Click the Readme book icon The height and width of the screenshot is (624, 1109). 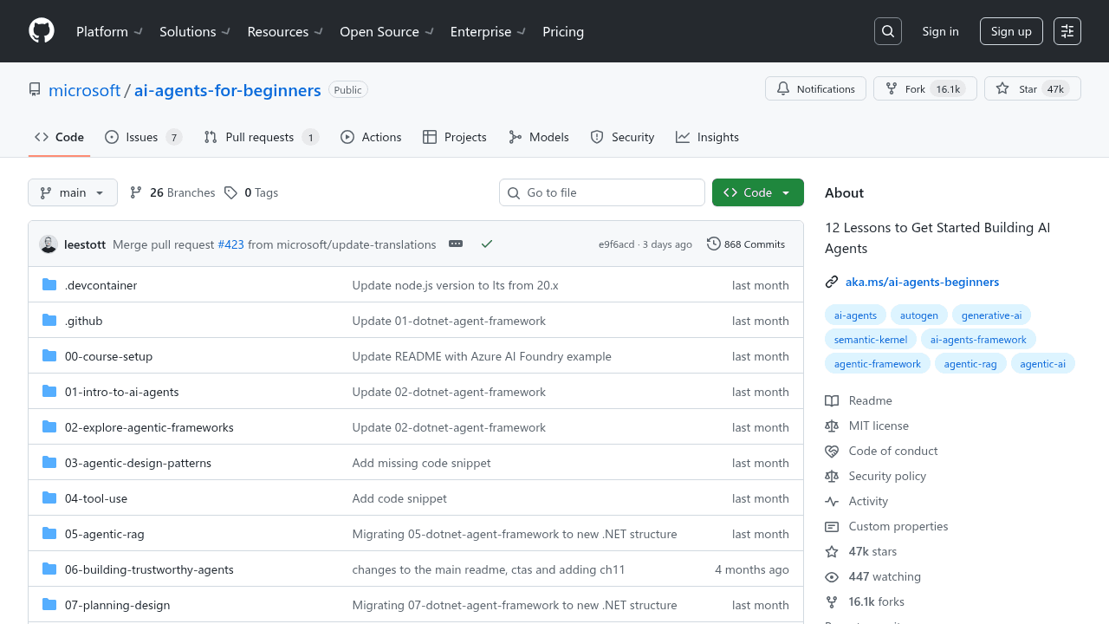coord(832,400)
